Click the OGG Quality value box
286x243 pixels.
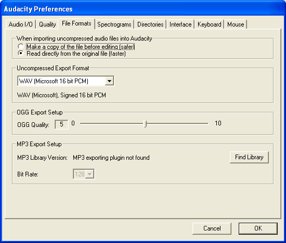tap(61, 124)
